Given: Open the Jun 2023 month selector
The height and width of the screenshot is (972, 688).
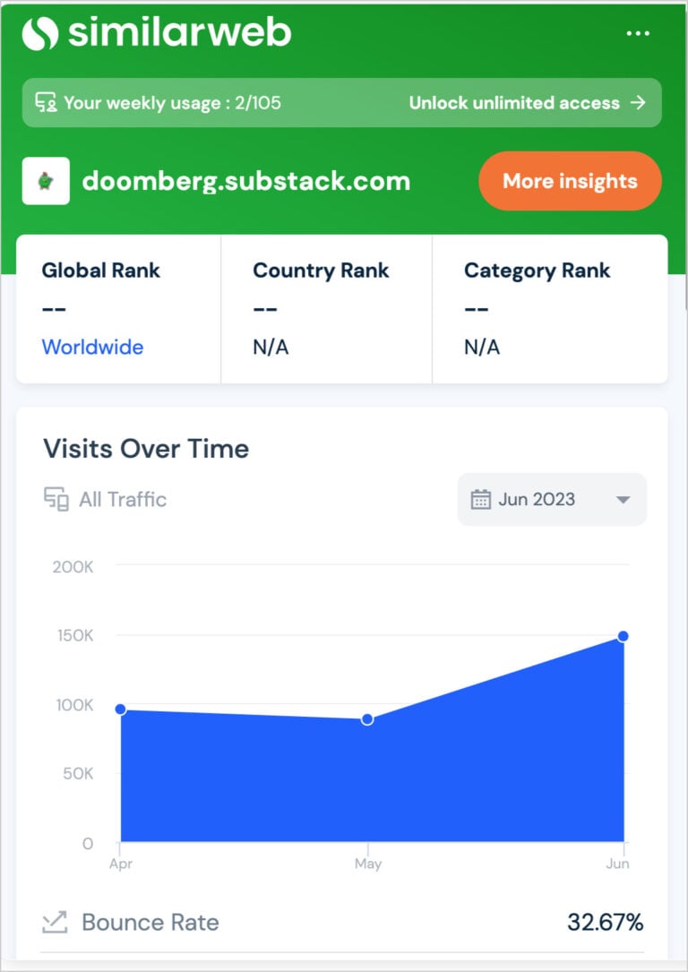Looking at the screenshot, I should click(x=552, y=499).
